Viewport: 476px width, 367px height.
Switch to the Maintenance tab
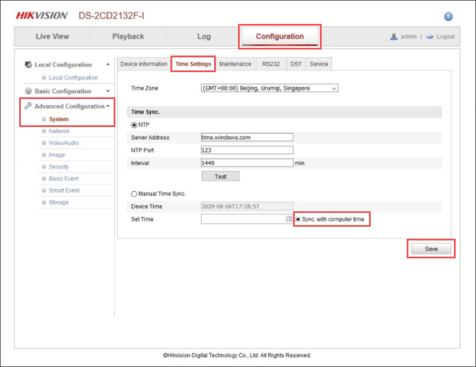coord(235,64)
